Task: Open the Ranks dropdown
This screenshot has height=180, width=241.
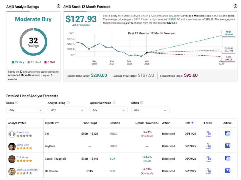Action: (26, 110)
